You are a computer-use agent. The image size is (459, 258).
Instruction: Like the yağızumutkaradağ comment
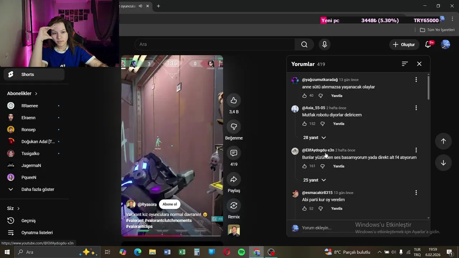click(304, 96)
